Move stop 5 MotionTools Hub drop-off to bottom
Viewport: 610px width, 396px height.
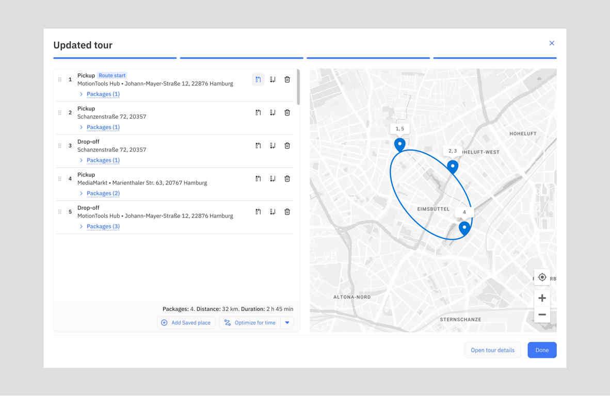click(272, 212)
